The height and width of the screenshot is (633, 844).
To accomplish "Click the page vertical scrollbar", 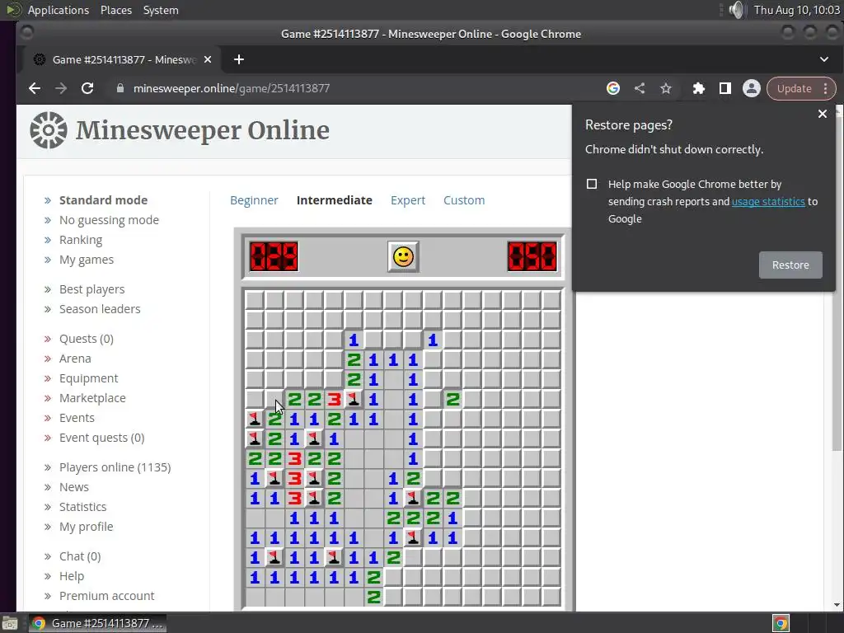I will [x=837, y=284].
